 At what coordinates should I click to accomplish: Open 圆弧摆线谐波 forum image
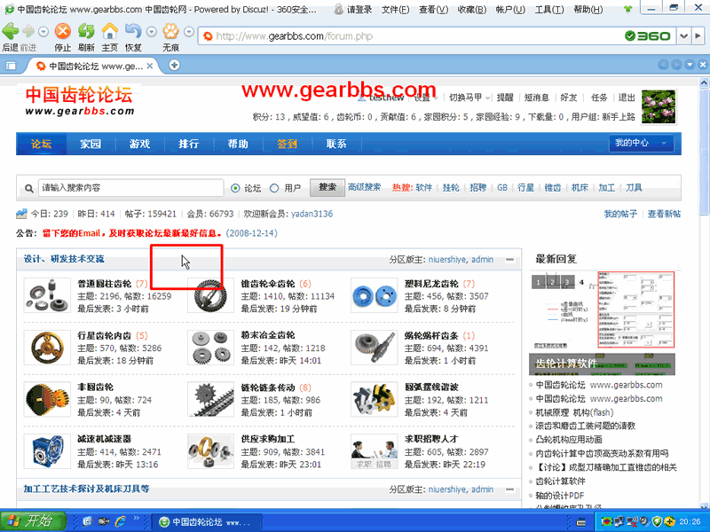pyautogui.click(x=374, y=400)
